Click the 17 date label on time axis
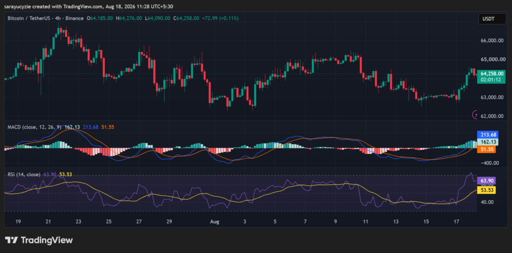Viewport: 512px width, 253px height. tap(456, 221)
